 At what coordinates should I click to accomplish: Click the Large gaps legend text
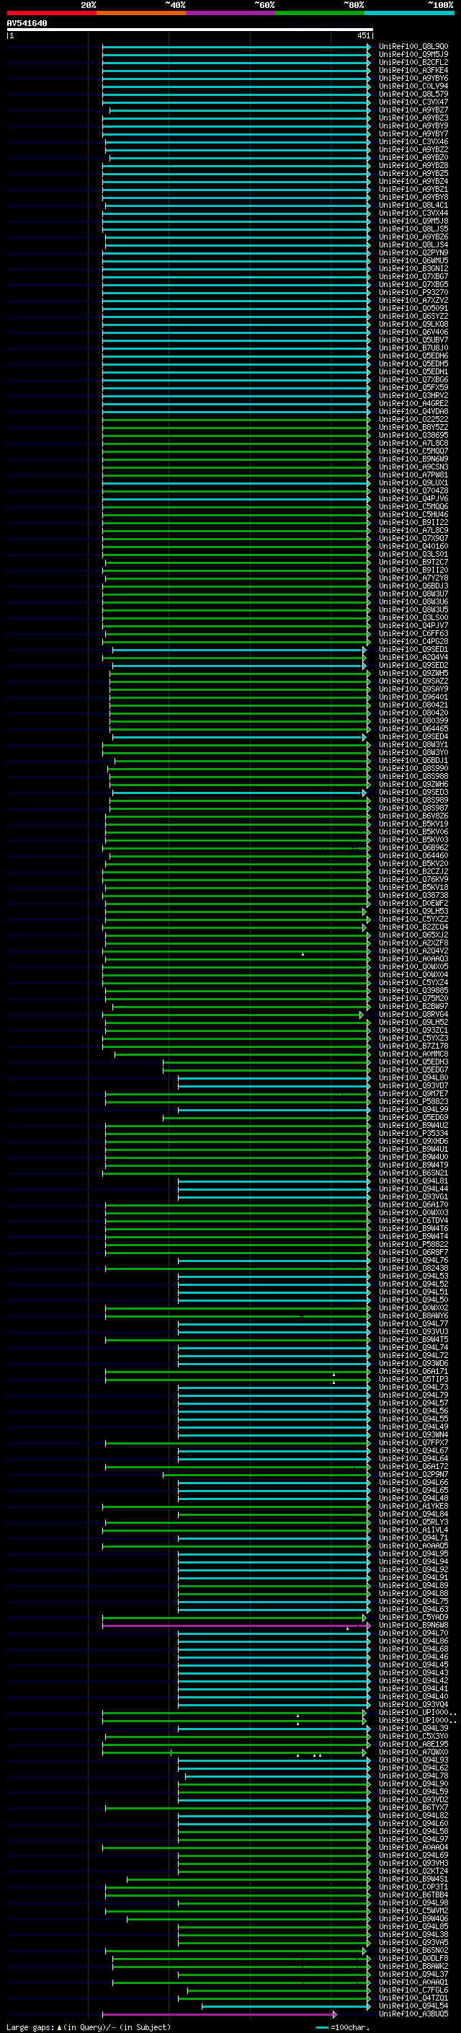89,2027
